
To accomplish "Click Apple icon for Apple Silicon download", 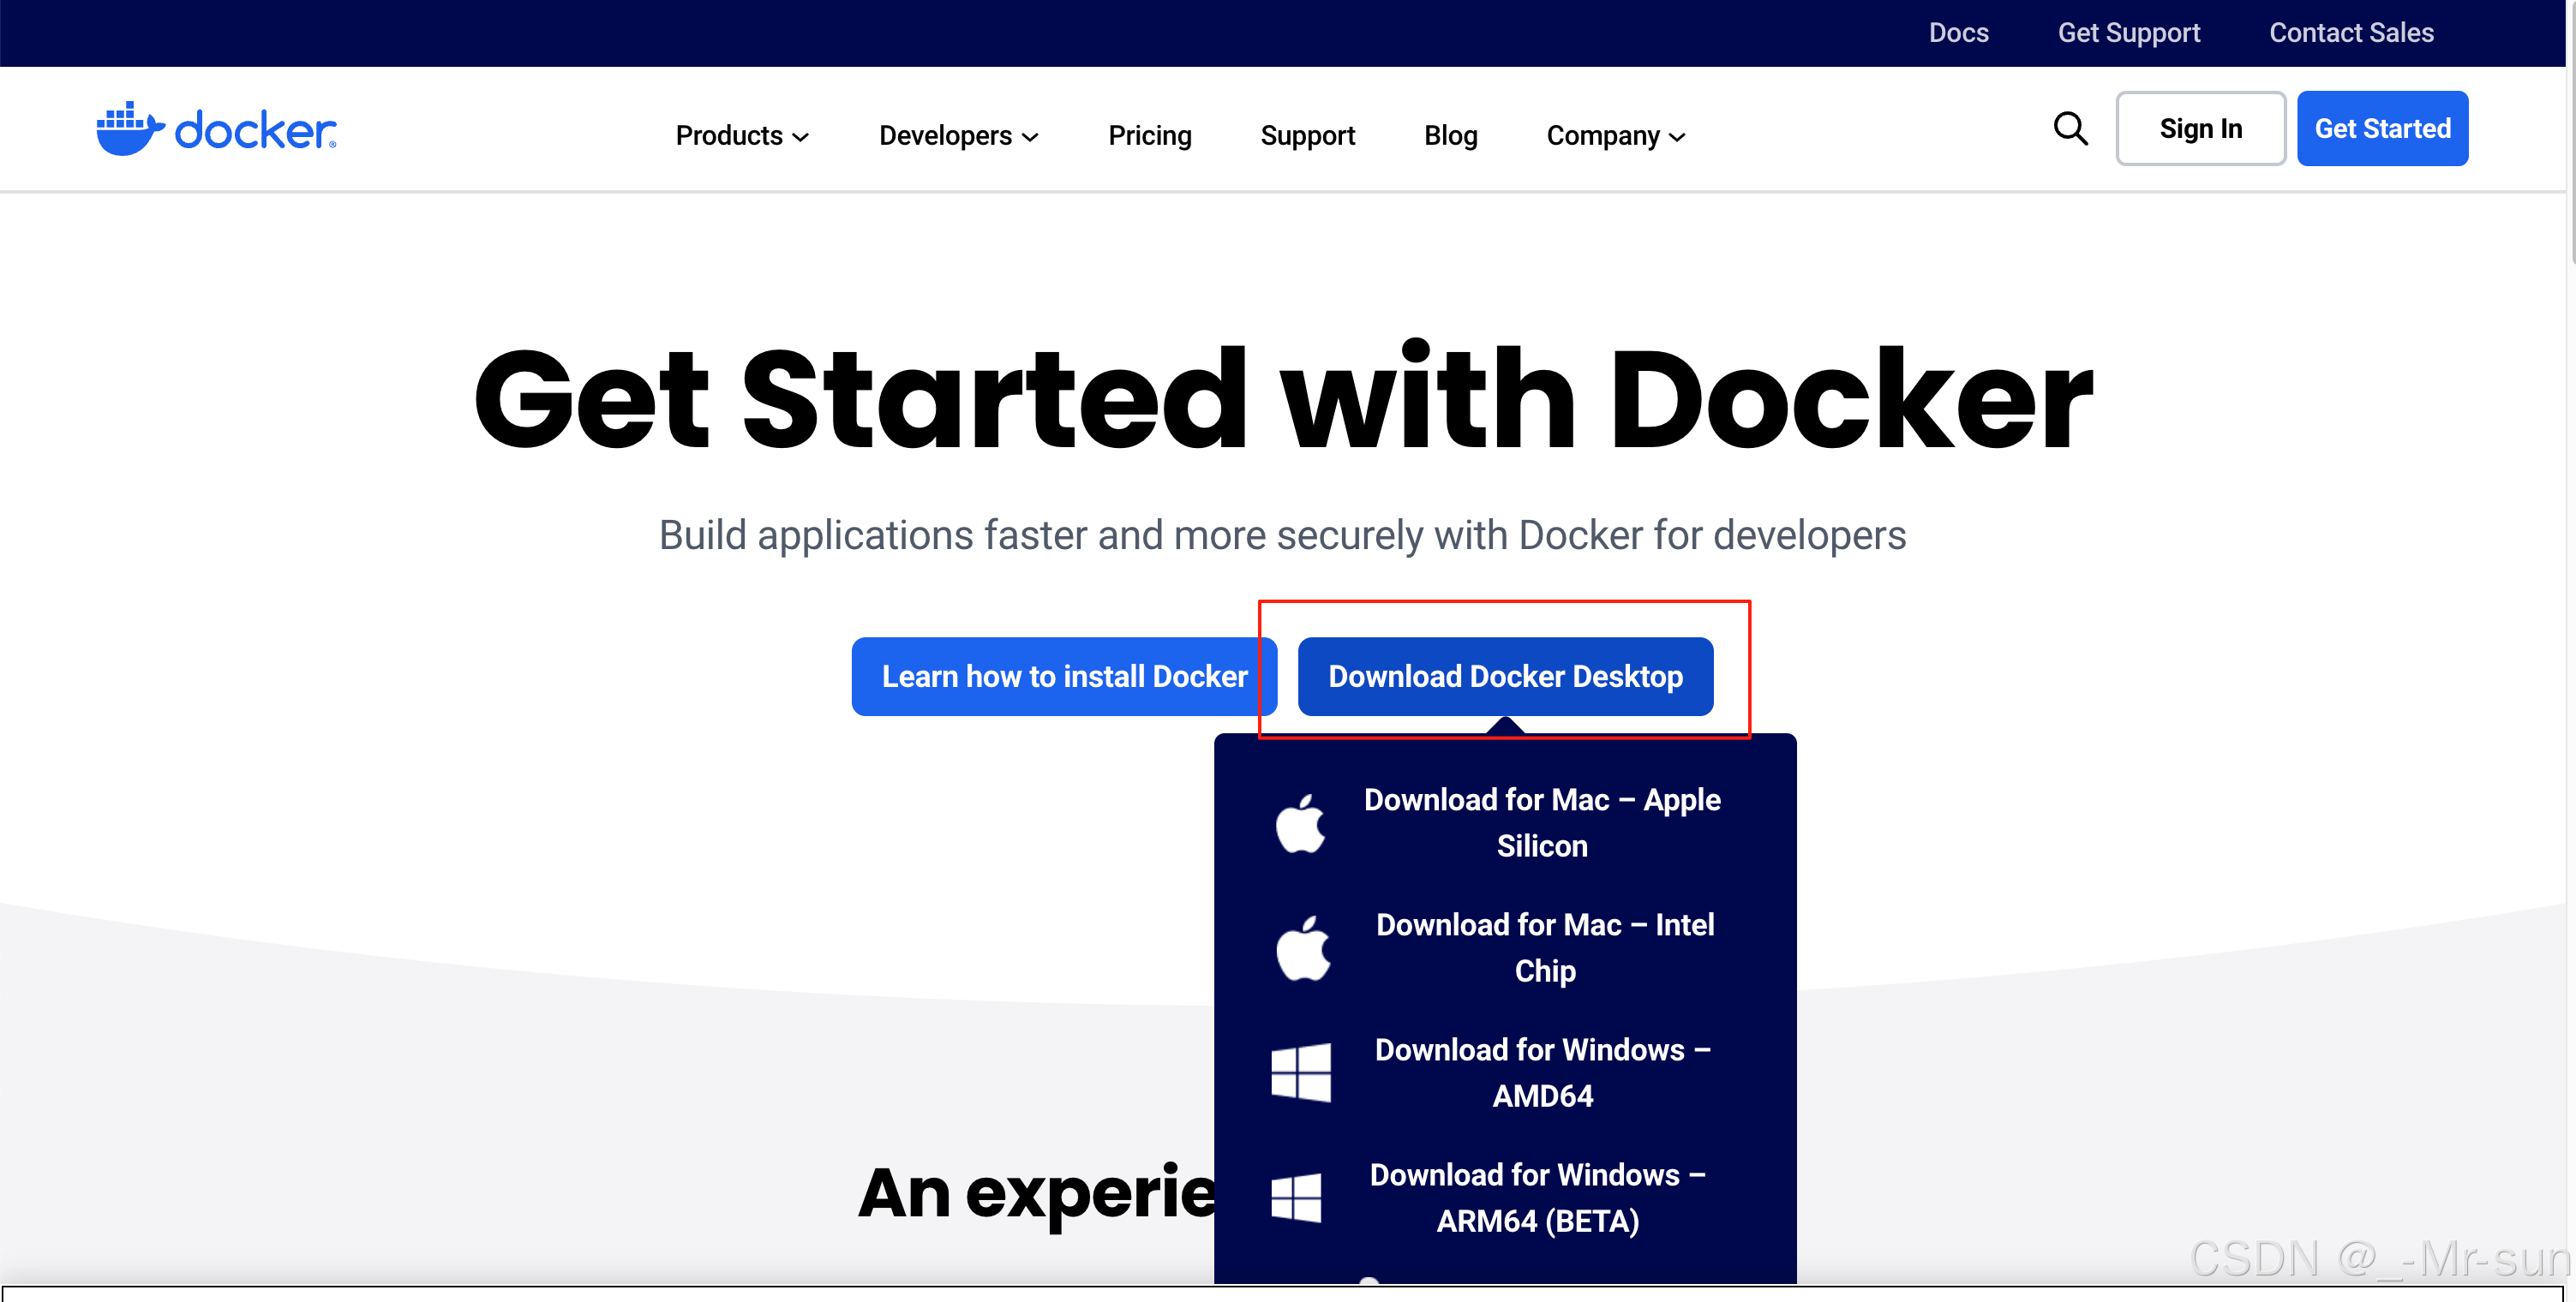I will pos(1300,823).
